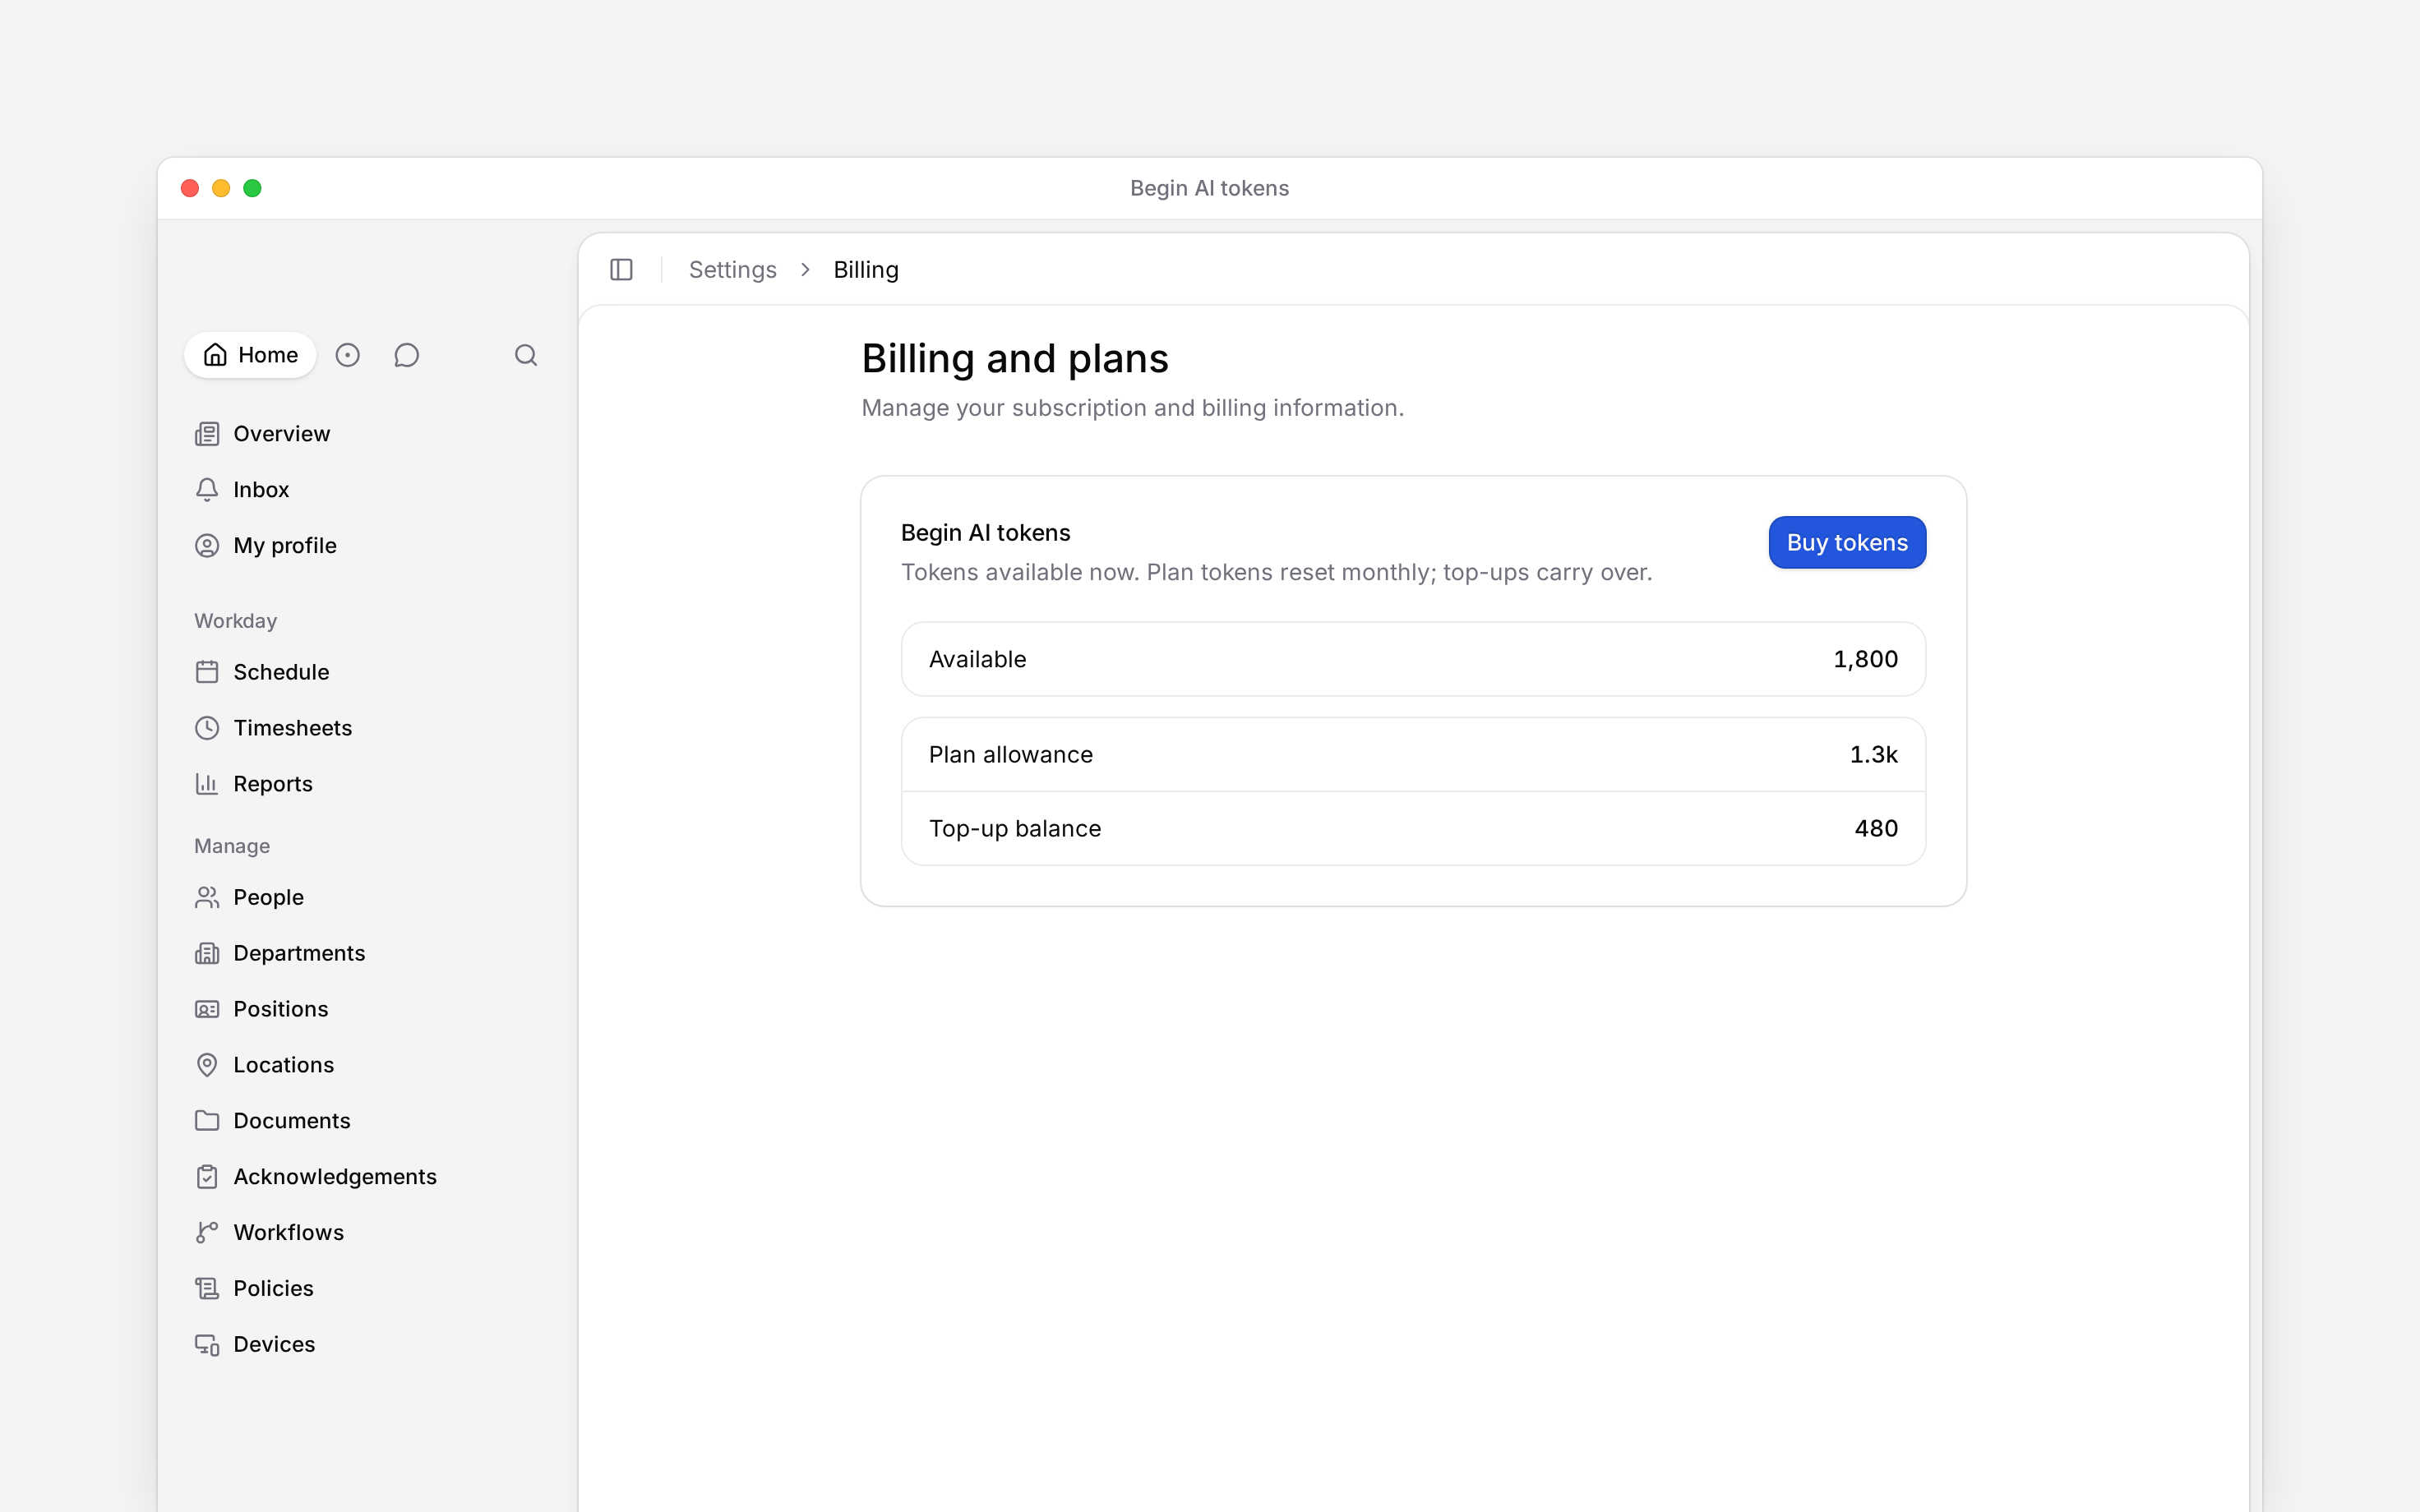
Task: Click the breadcrumb chevron separator
Action: point(805,270)
